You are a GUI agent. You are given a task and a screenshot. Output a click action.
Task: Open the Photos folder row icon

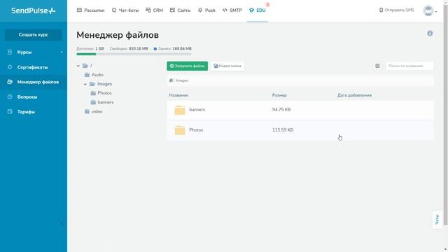tap(180, 130)
